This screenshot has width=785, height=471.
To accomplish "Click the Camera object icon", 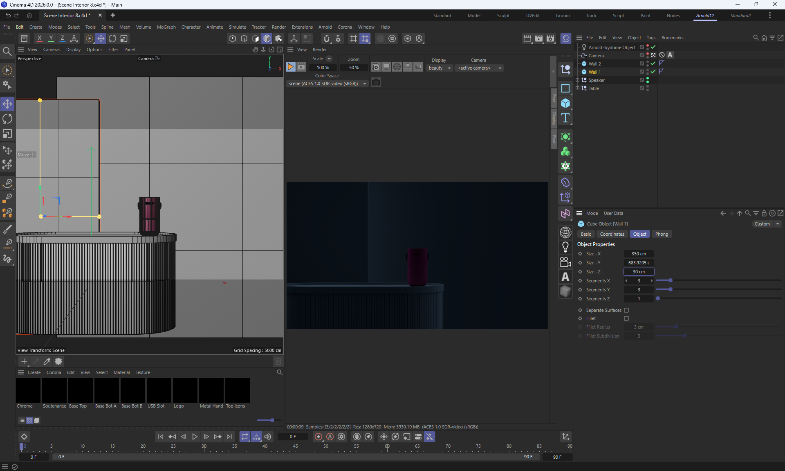I will coord(565,262).
